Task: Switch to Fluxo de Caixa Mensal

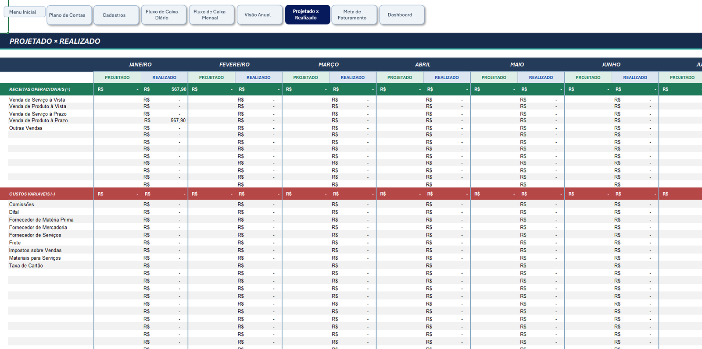Action: [x=211, y=15]
